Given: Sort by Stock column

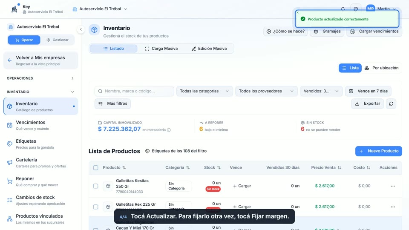Looking at the screenshot, I should pyautogui.click(x=219, y=168).
